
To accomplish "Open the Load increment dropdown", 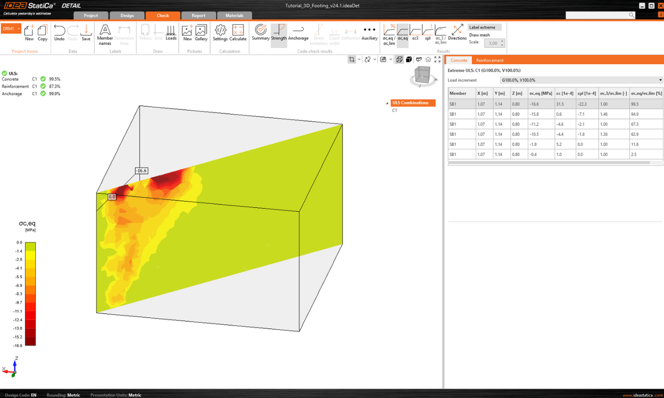I will click(581, 80).
